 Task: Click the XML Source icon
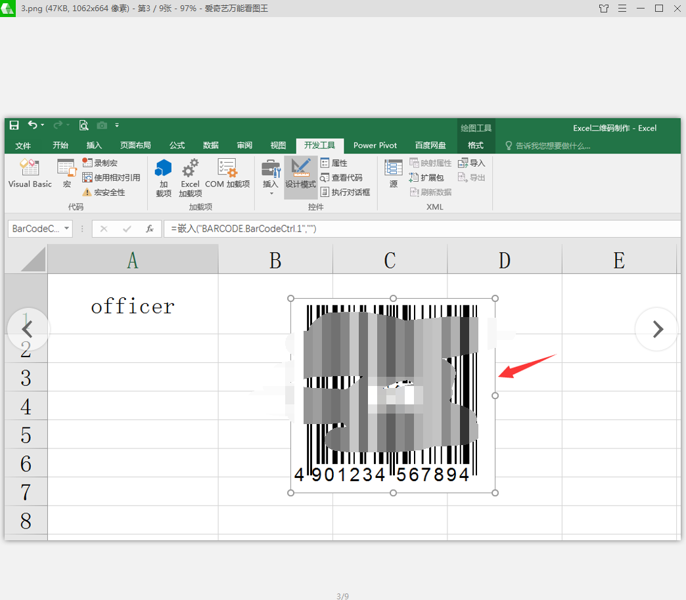pos(394,173)
